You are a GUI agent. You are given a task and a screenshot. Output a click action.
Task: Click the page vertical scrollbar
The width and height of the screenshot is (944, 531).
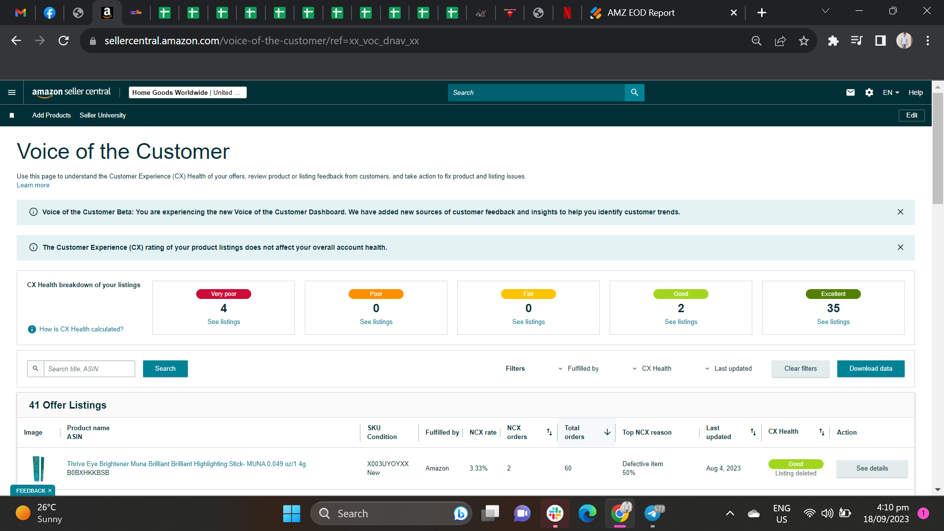[x=938, y=147]
